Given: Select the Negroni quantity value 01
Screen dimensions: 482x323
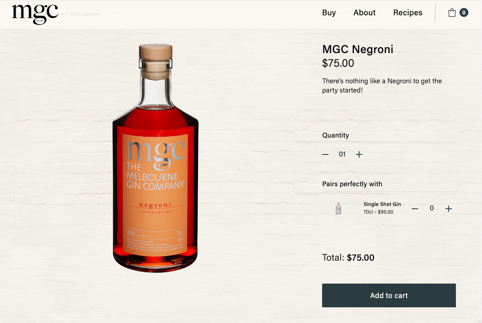Looking at the screenshot, I should pos(342,154).
